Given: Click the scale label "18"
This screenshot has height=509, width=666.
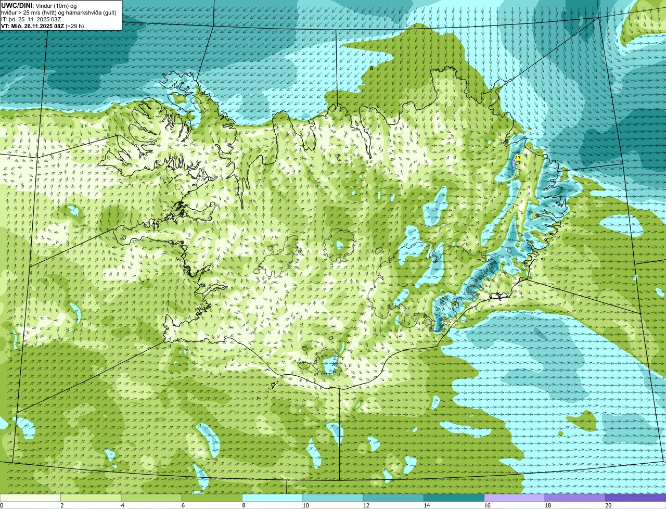Looking at the screenshot, I should [547, 505].
